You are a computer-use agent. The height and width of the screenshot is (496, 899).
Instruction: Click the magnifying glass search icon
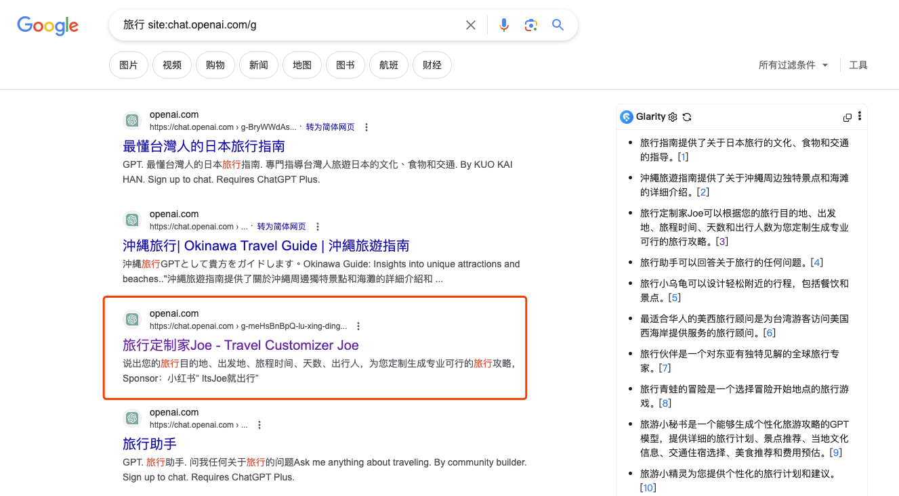(x=558, y=25)
